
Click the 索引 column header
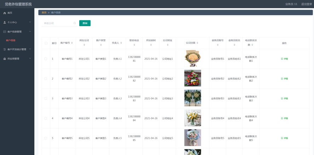click(54, 43)
